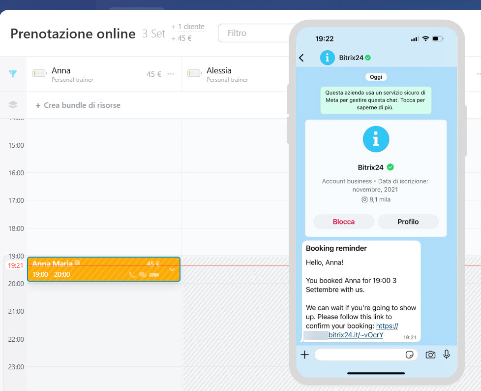Click CRM icon on the booking card
This screenshot has width=481, height=391.
pos(154,275)
